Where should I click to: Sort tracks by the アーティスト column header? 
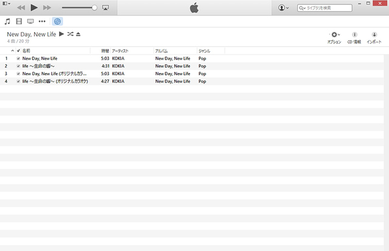click(x=120, y=50)
